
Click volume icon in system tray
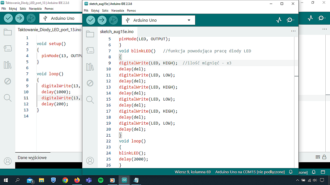[x=315, y=180]
